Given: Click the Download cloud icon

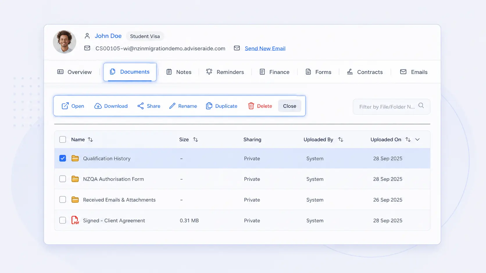Looking at the screenshot, I should tap(98, 106).
